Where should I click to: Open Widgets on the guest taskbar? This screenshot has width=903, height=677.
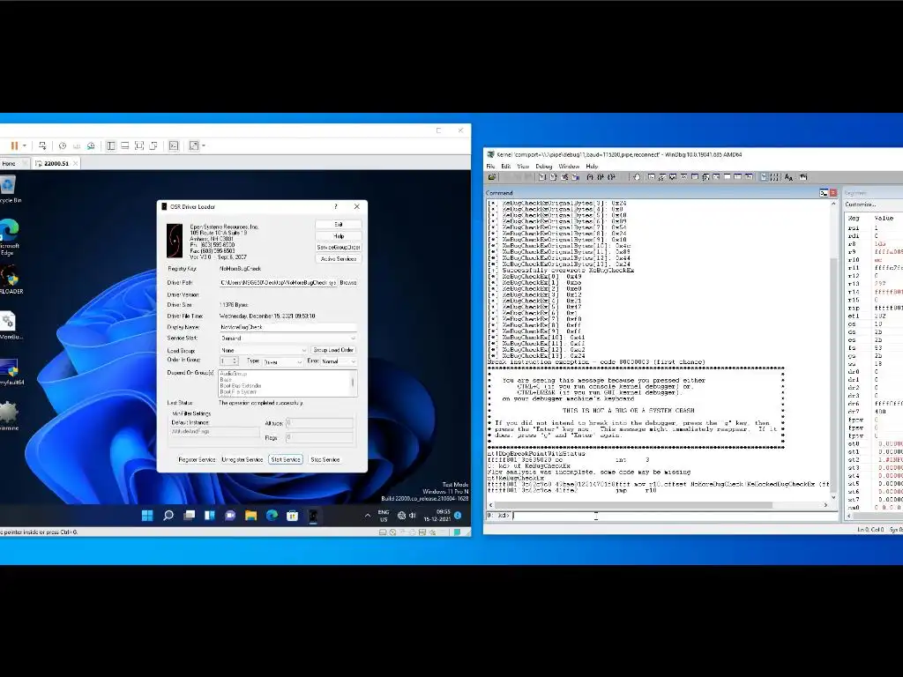tap(210, 515)
